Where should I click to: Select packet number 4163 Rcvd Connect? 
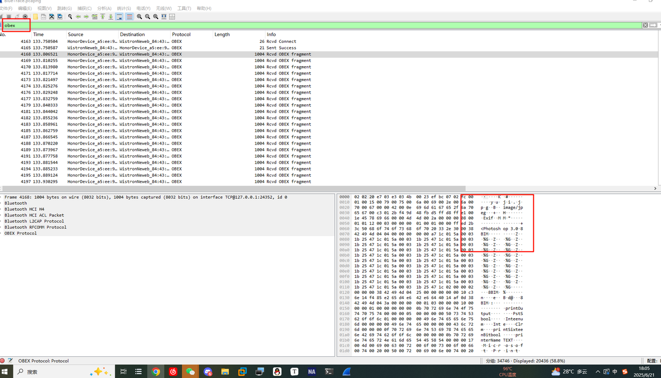click(x=155, y=41)
